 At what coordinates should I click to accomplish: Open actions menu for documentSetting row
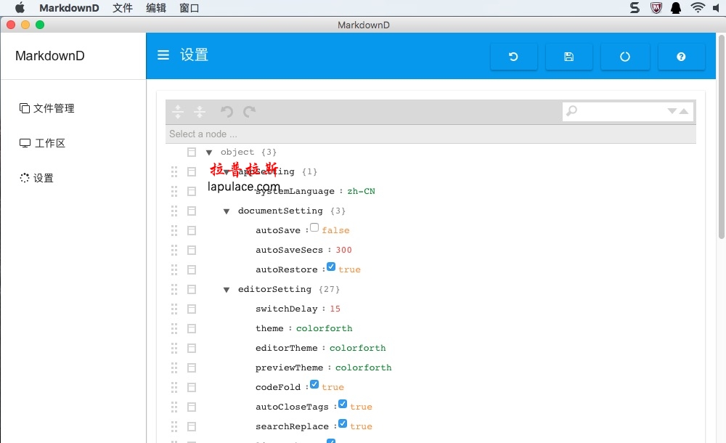(x=192, y=211)
